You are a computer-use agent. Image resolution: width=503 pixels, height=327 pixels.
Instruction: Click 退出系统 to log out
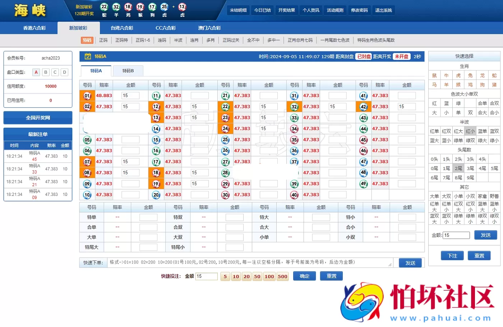(x=383, y=10)
